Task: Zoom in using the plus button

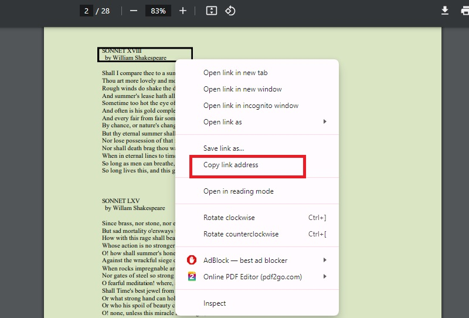Action: coord(183,11)
